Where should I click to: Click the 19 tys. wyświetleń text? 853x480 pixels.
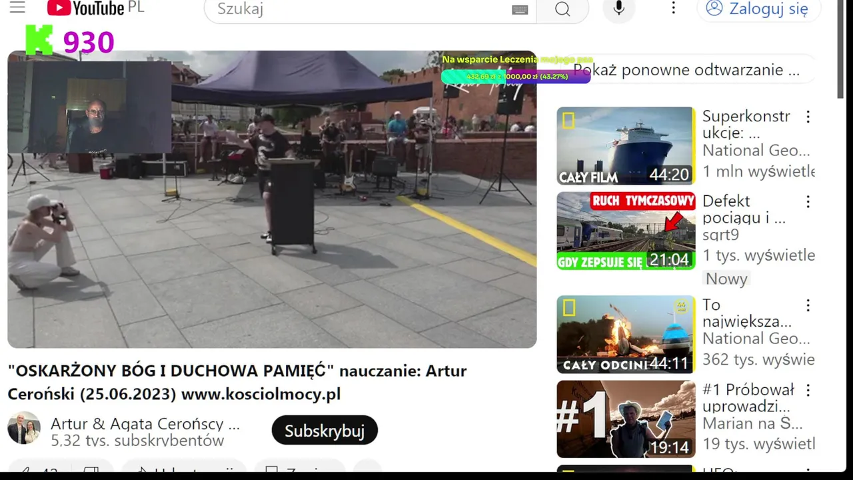pyautogui.click(x=758, y=444)
